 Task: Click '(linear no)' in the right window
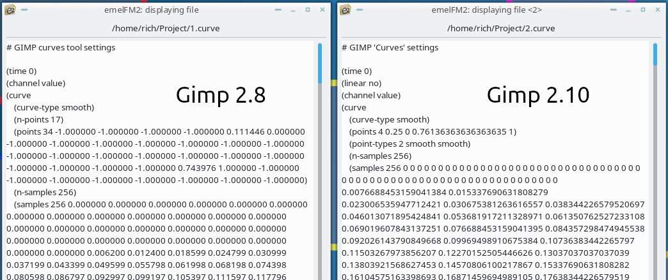(362, 83)
